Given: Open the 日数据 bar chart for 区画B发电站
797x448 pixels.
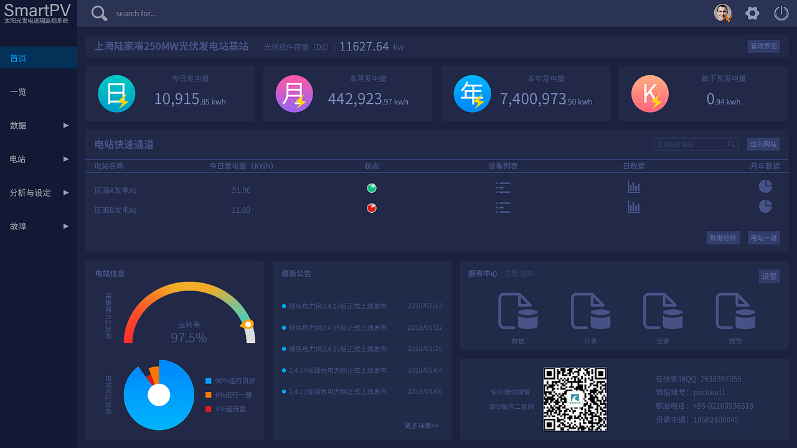Looking at the screenshot, I should 634,207.
